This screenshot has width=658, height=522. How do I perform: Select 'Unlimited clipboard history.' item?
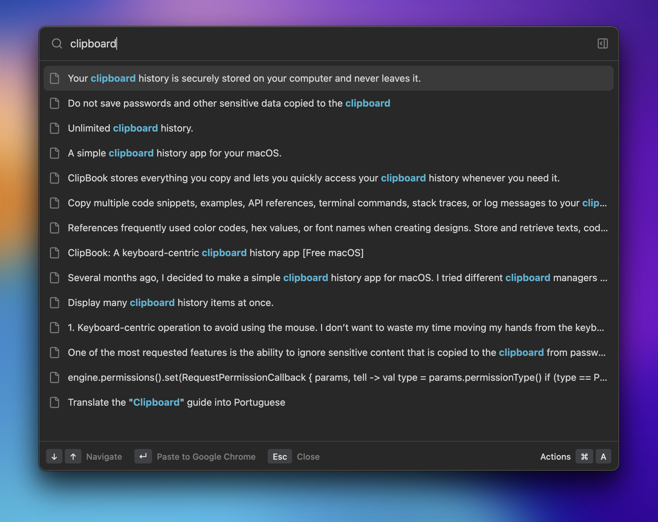(329, 128)
